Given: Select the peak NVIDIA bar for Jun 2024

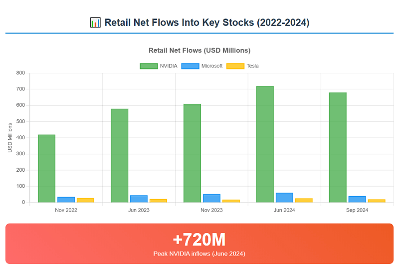Looking at the screenshot, I should [265, 144].
